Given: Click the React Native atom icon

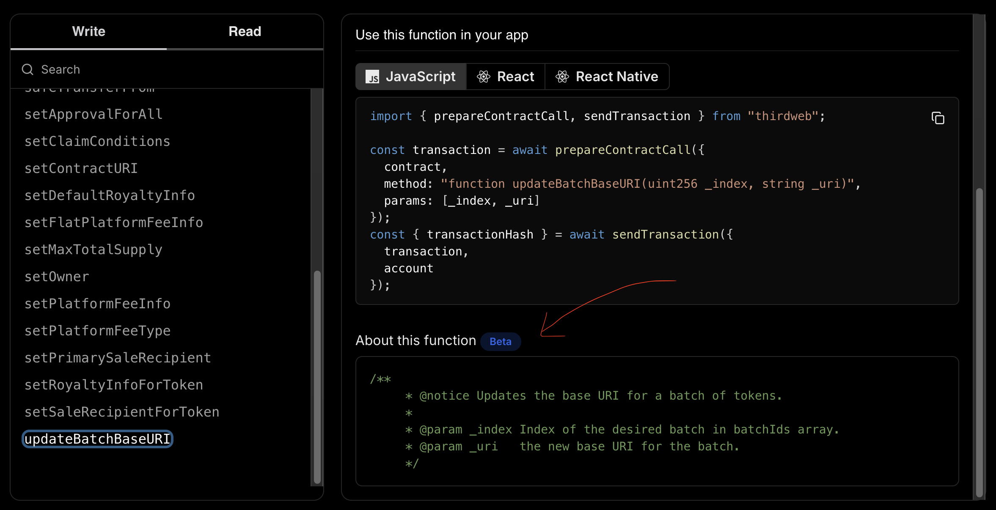Looking at the screenshot, I should [x=562, y=77].
